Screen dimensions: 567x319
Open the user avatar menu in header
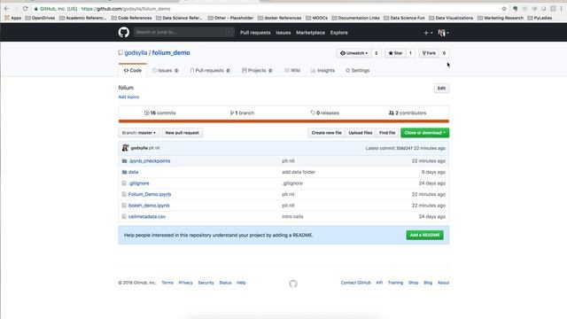pyautogui.click(x=443, y=33)
